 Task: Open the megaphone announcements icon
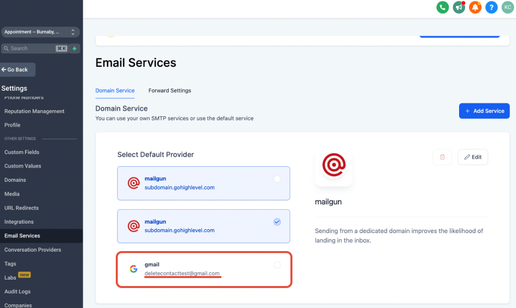pyautogui.click(x=459, y=7)
